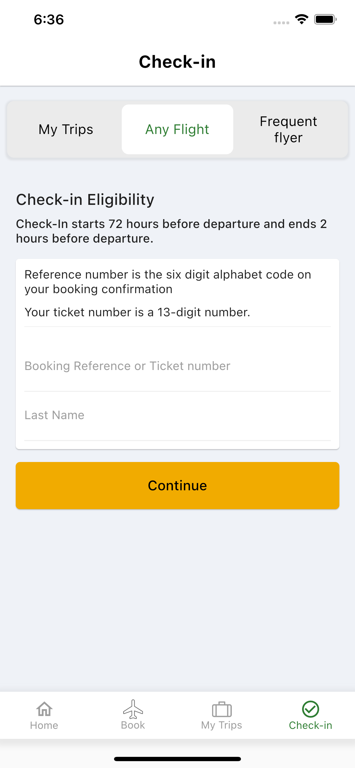
Task: Focus the Last Name field
Action: pyautogui.click(x=177, y=415)
